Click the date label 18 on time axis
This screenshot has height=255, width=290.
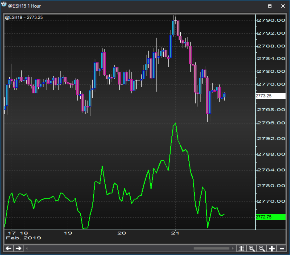tap(24, 233)
